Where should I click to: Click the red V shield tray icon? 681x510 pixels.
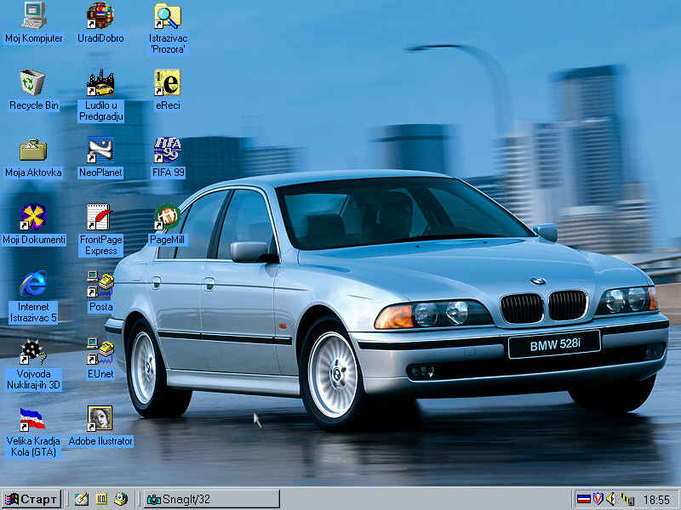coord(598,499)
